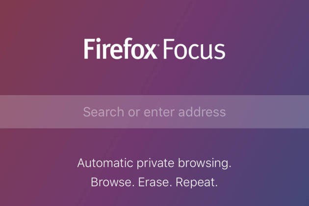Click the registered trademark symbol after Firefox
The height and width of the screenshot is (206, 309).
pyautogui.click(x=158, y=46)
